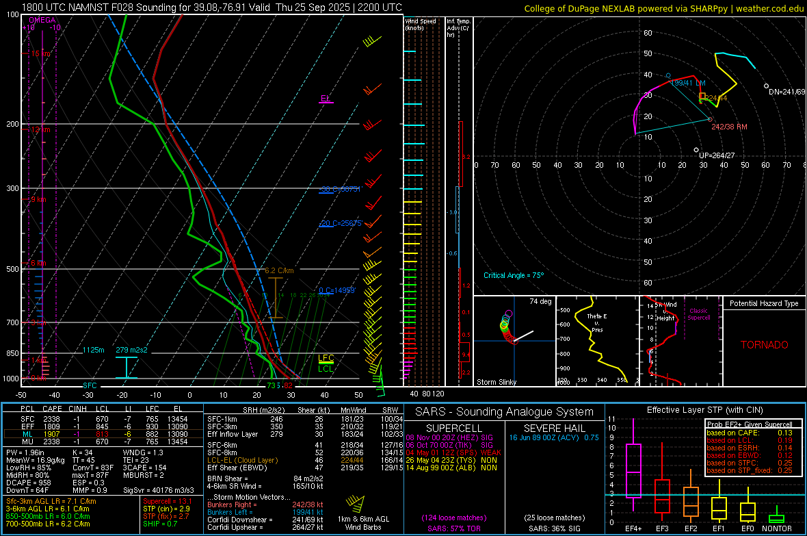Image resolution: width=807 pixels, height=536 pixels.
Task: Click 'SARS - Sounding Analogue System' heading
Action: (x=505, y=412)
